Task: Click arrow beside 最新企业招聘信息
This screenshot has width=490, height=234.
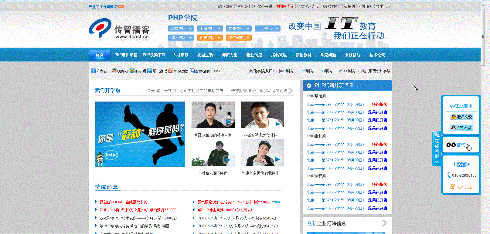Action: click(x=385, y=223)
